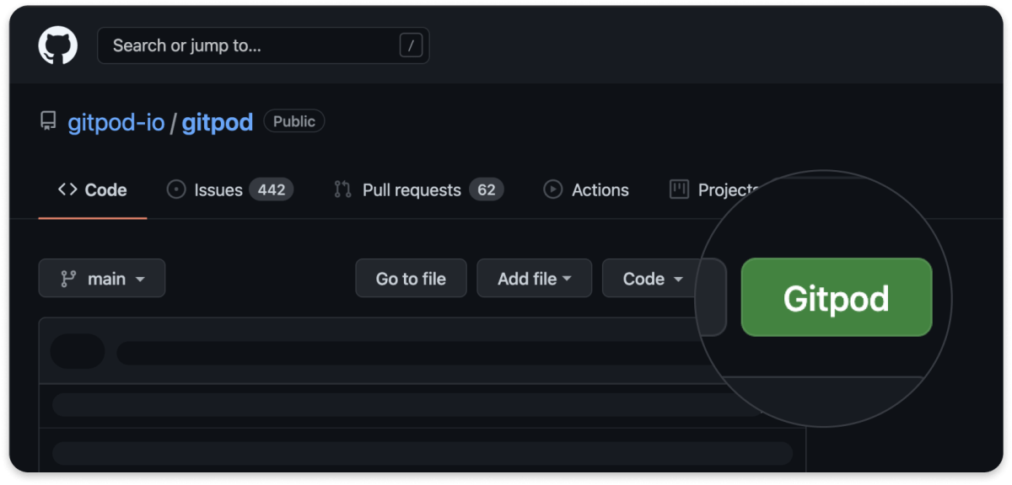The image size is (1012, 485).
Task: Click the Go to file button
Action: 411,278
